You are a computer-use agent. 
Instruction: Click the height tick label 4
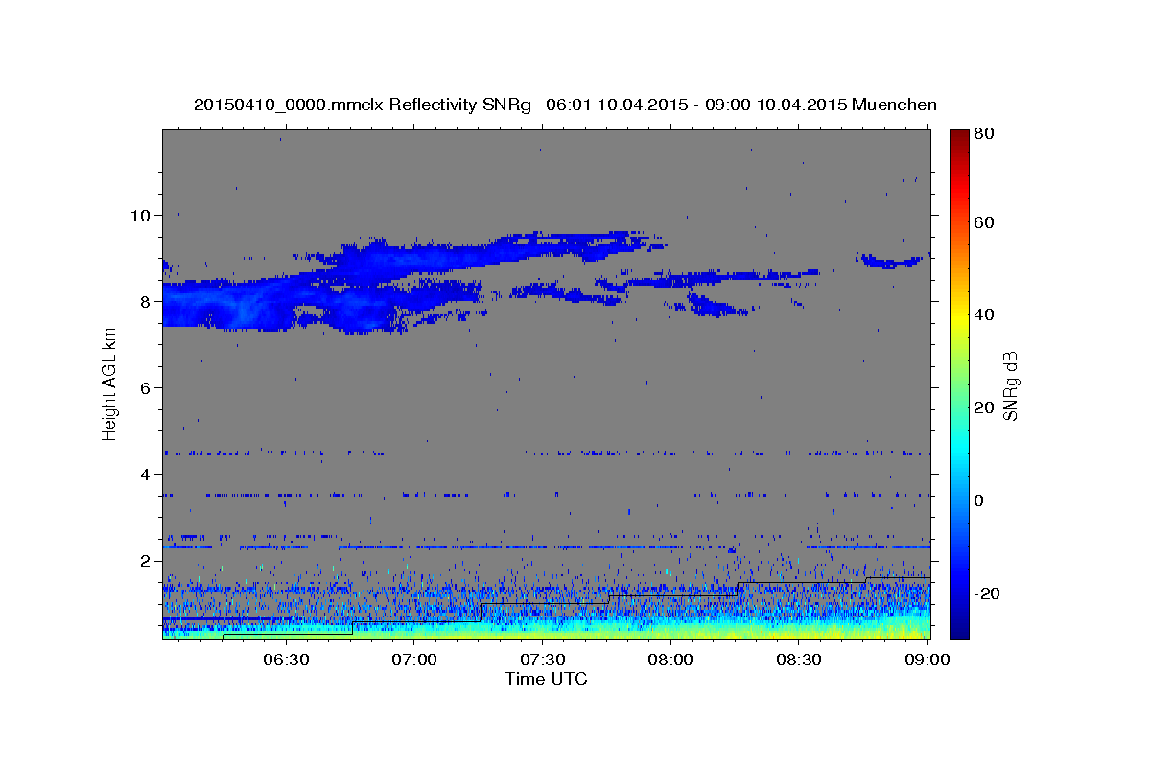click(x=147, y=474)
